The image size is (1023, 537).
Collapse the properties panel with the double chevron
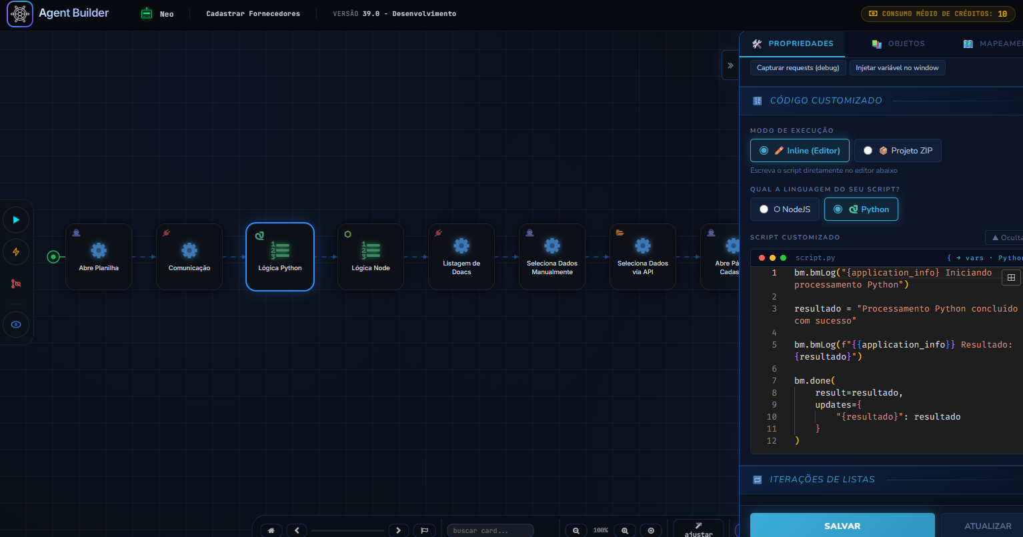pyautogui.click(x=730, y=65)
